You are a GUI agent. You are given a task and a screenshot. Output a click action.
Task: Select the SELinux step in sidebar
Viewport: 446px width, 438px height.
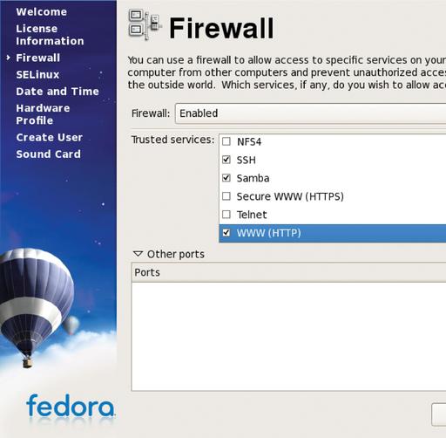click(x=37, y=75)
